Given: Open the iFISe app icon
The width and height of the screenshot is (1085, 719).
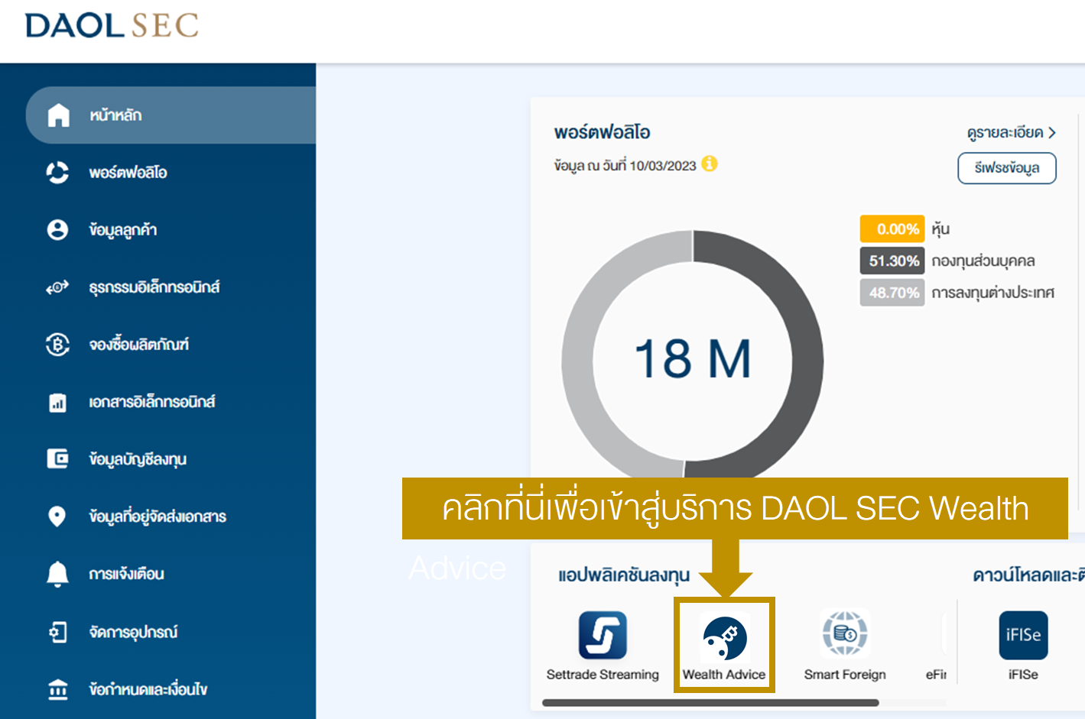Looking at the screenshot, I should (1023, 635).
